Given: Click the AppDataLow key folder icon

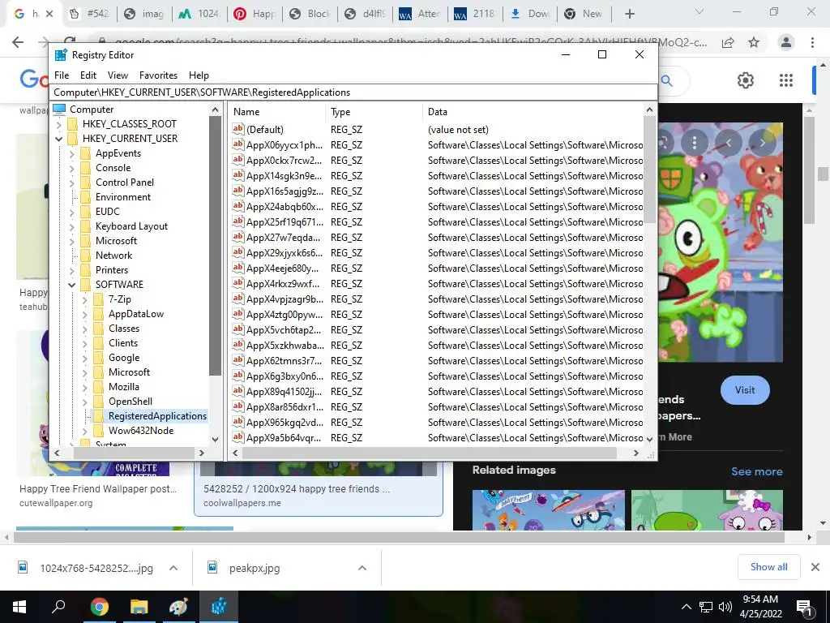Looking at the screenshot, I should (x=98, y=314).
